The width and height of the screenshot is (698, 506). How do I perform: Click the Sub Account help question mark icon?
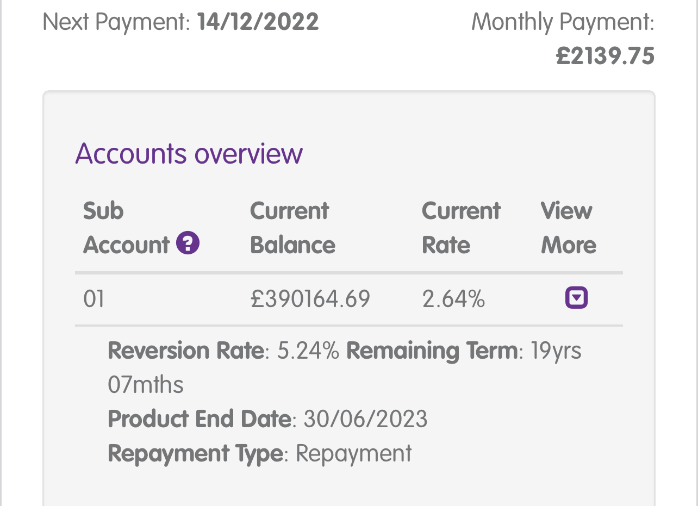coord(188,243)
